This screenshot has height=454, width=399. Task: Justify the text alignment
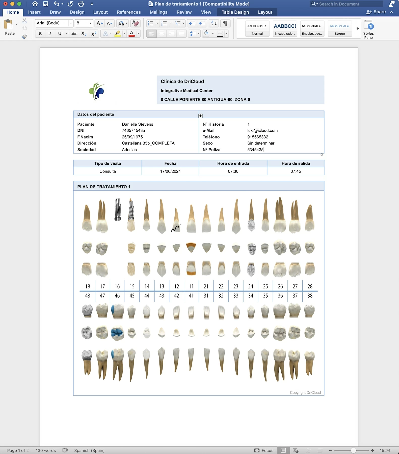[181, 34]
